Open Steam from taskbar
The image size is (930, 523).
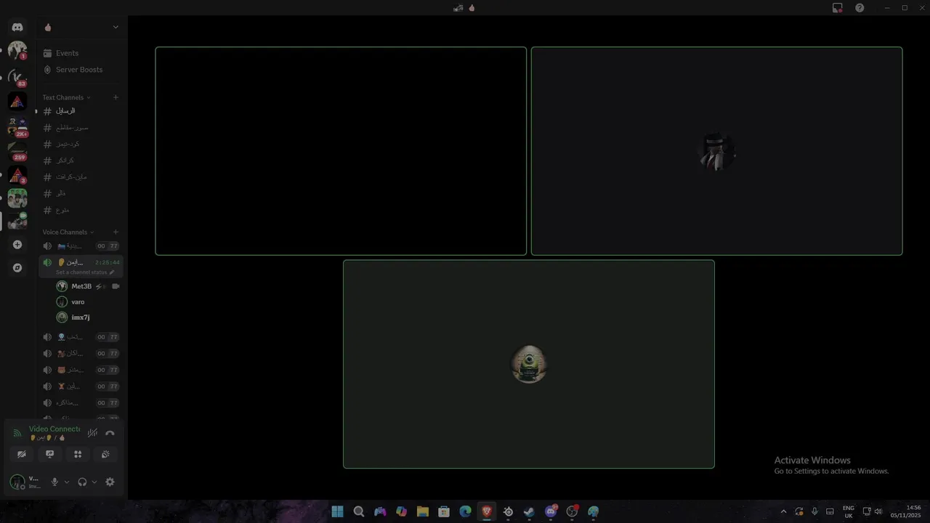point(530,511)
